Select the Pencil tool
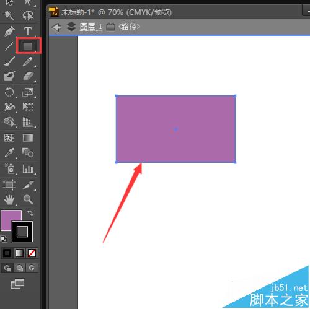The width and height of the screenshot is (310, 309). point(28,61)
